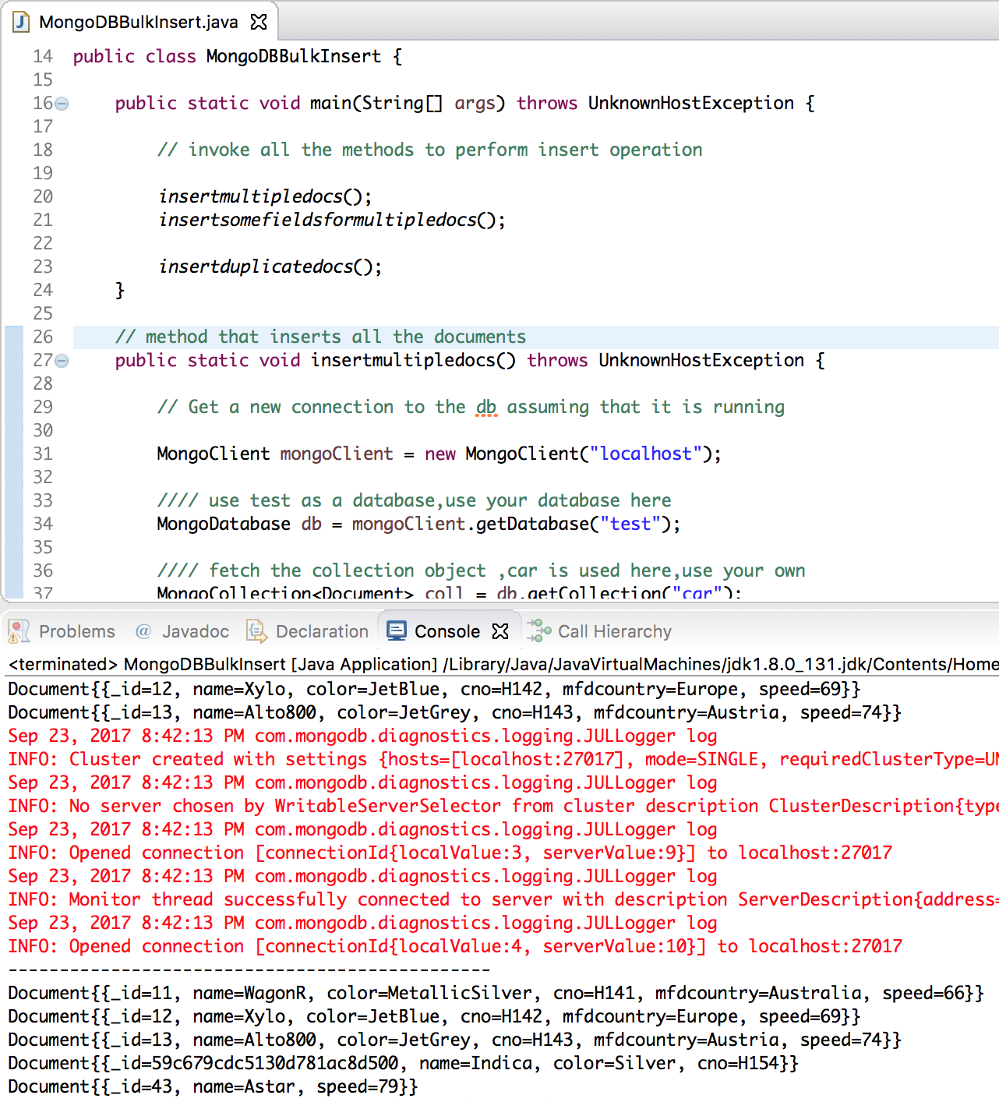The height and width of the screenshot is (1102, 999).
Task: Collapse the main method fold marker
Action: point(60,102)
